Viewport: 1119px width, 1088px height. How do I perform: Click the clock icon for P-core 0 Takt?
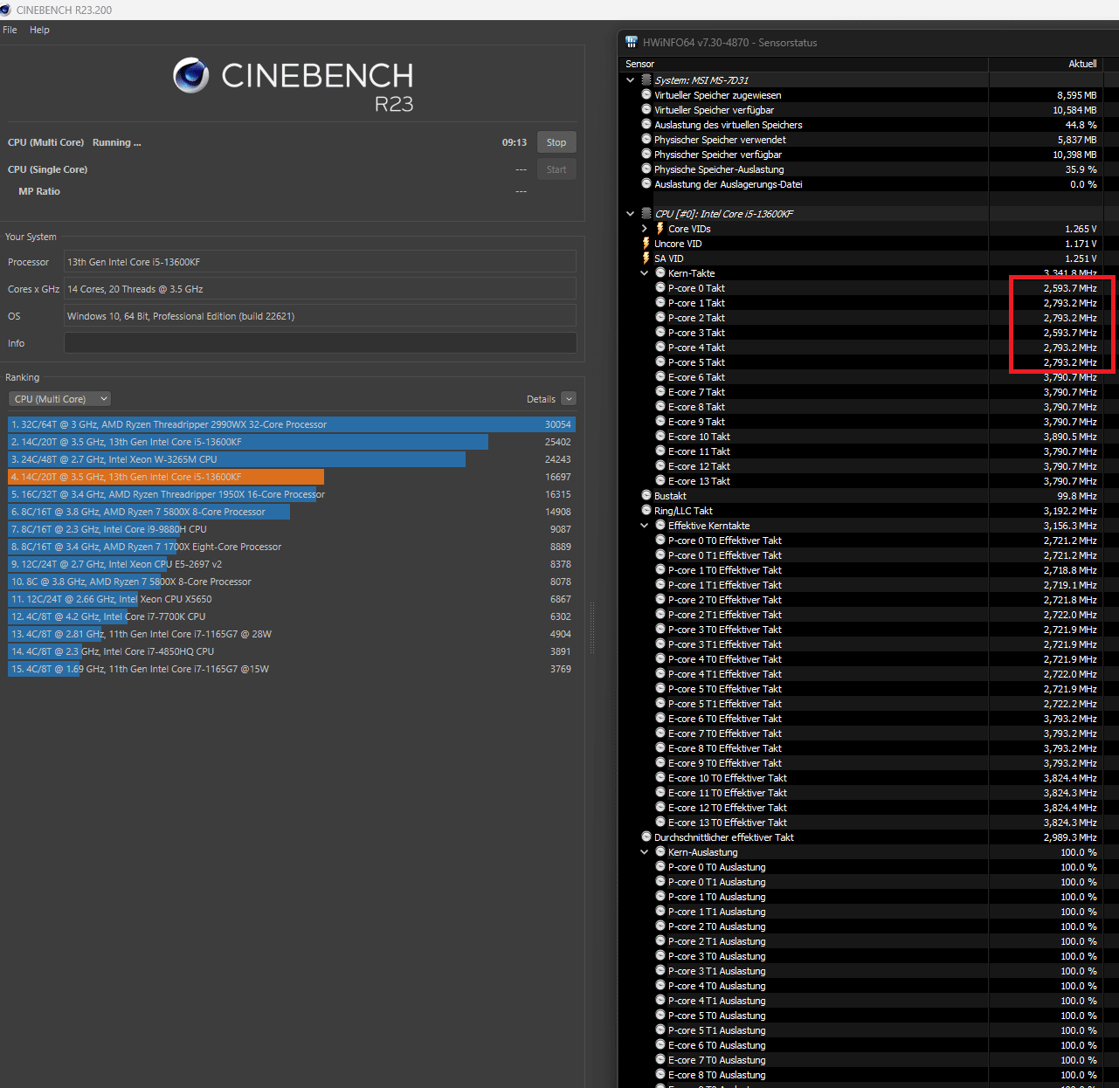660,287
